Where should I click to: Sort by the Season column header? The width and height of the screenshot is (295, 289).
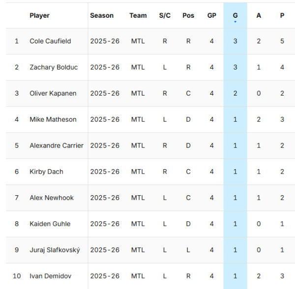(x=102, y=15)
